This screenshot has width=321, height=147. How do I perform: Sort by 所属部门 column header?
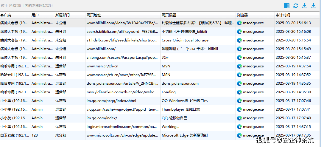point(70,15)
